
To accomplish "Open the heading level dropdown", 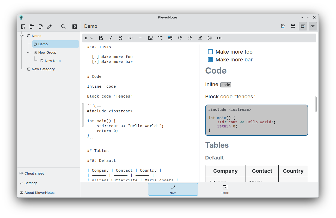I will pos(89,38).
